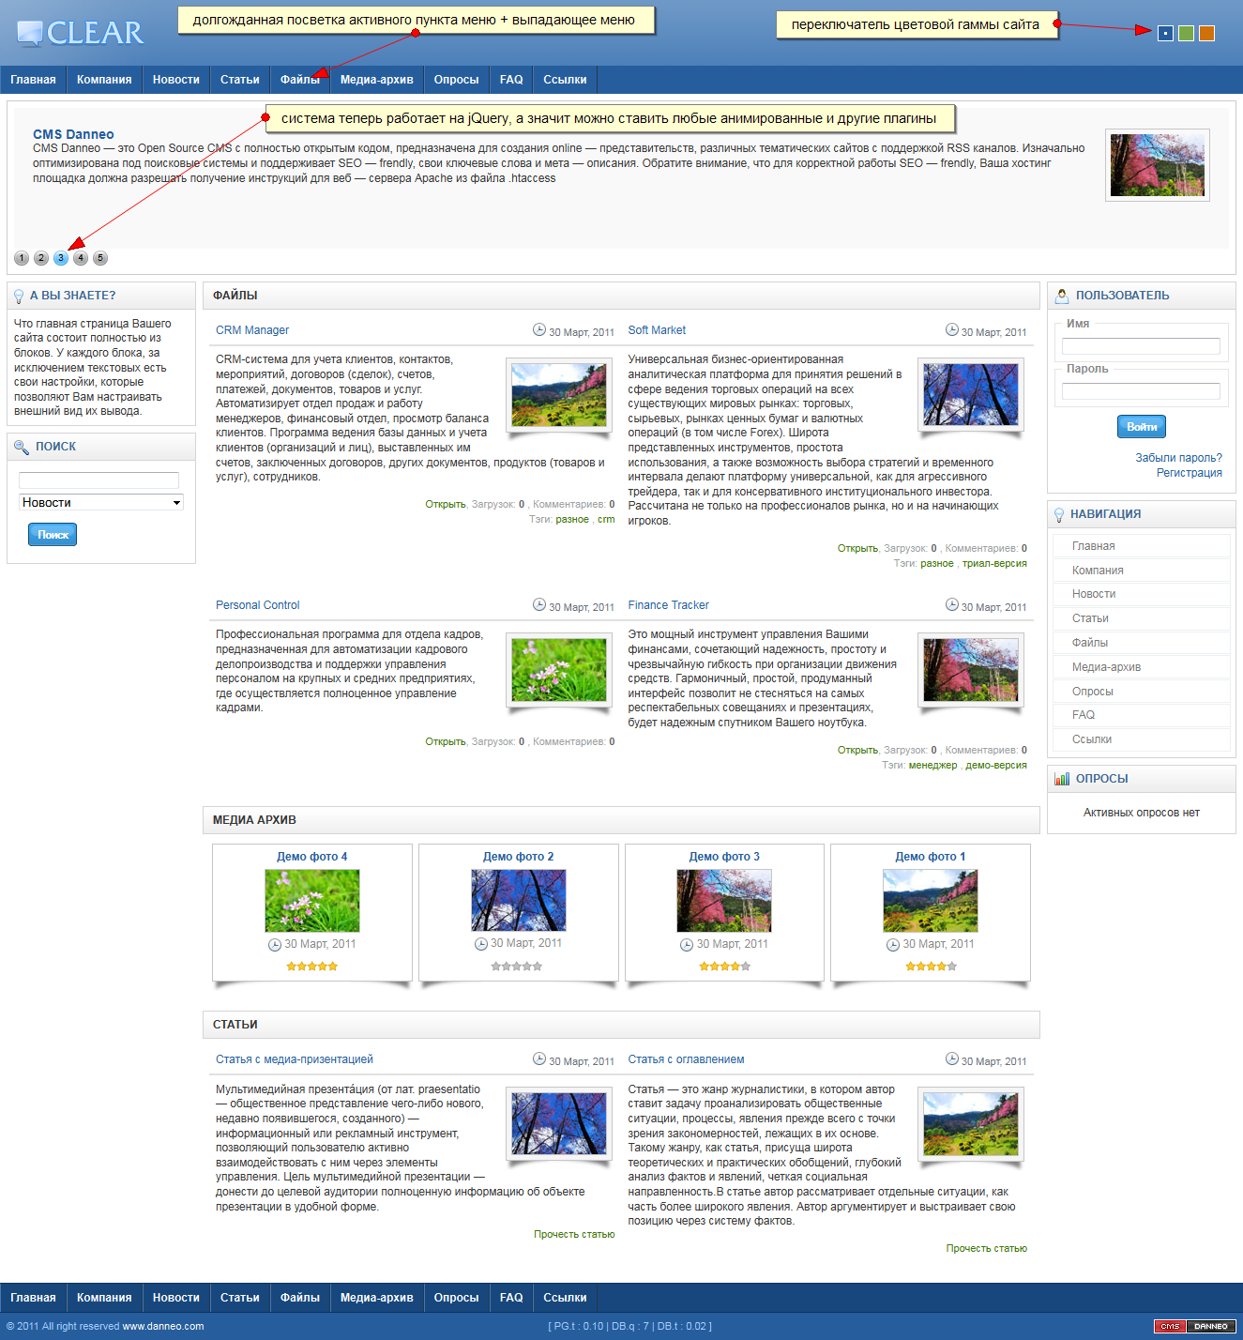Click the star rating under Демо фото 4

[x=312, y=967]
